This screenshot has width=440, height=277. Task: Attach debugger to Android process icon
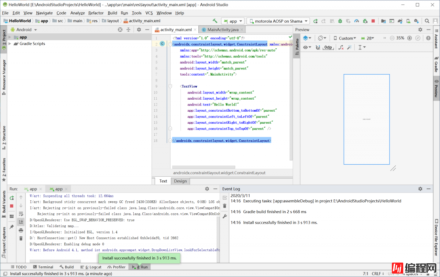click(x=365, y=21)
